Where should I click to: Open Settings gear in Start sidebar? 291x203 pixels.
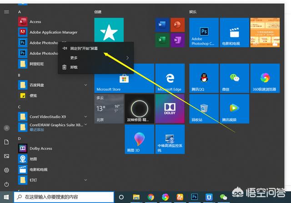(7, 170)
